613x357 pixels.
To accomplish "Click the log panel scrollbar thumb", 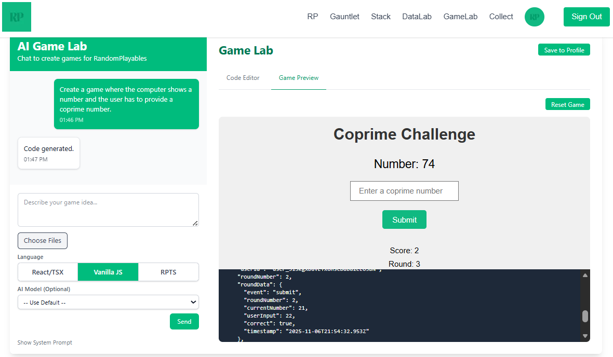I will click(585, 317).
